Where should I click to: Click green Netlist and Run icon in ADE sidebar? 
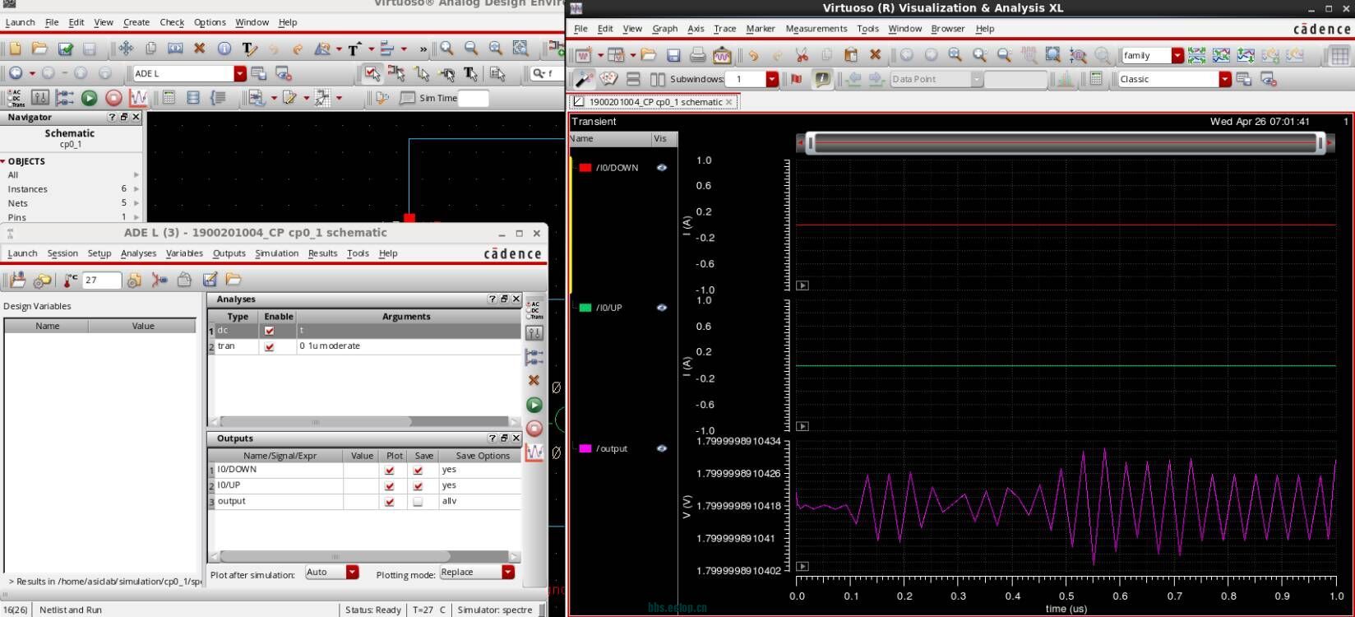click(534, 405)
